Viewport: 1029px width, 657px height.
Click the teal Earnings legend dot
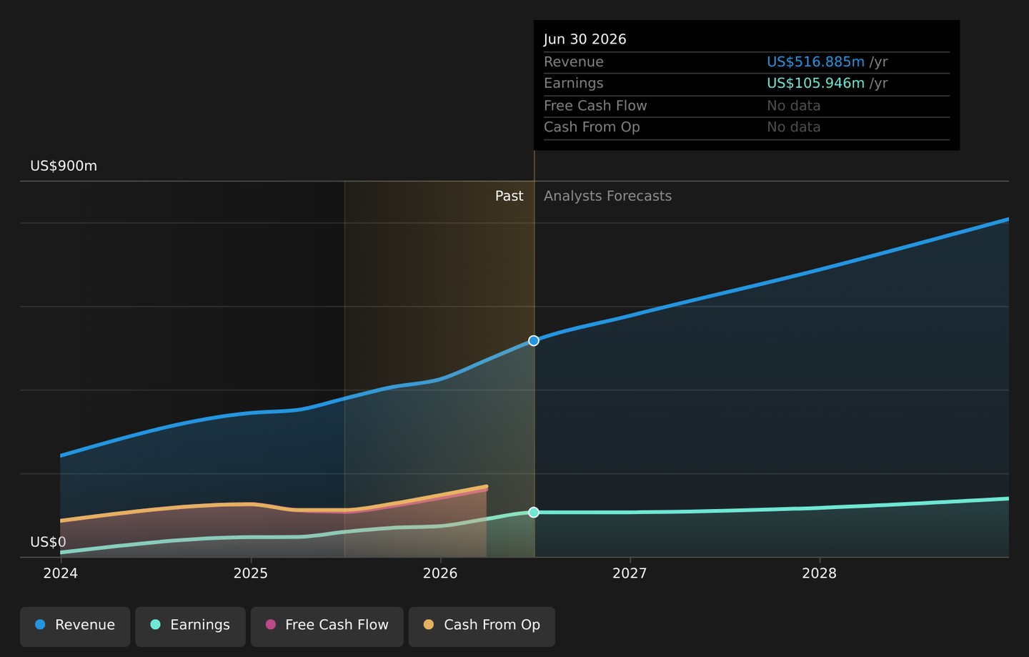155,625
